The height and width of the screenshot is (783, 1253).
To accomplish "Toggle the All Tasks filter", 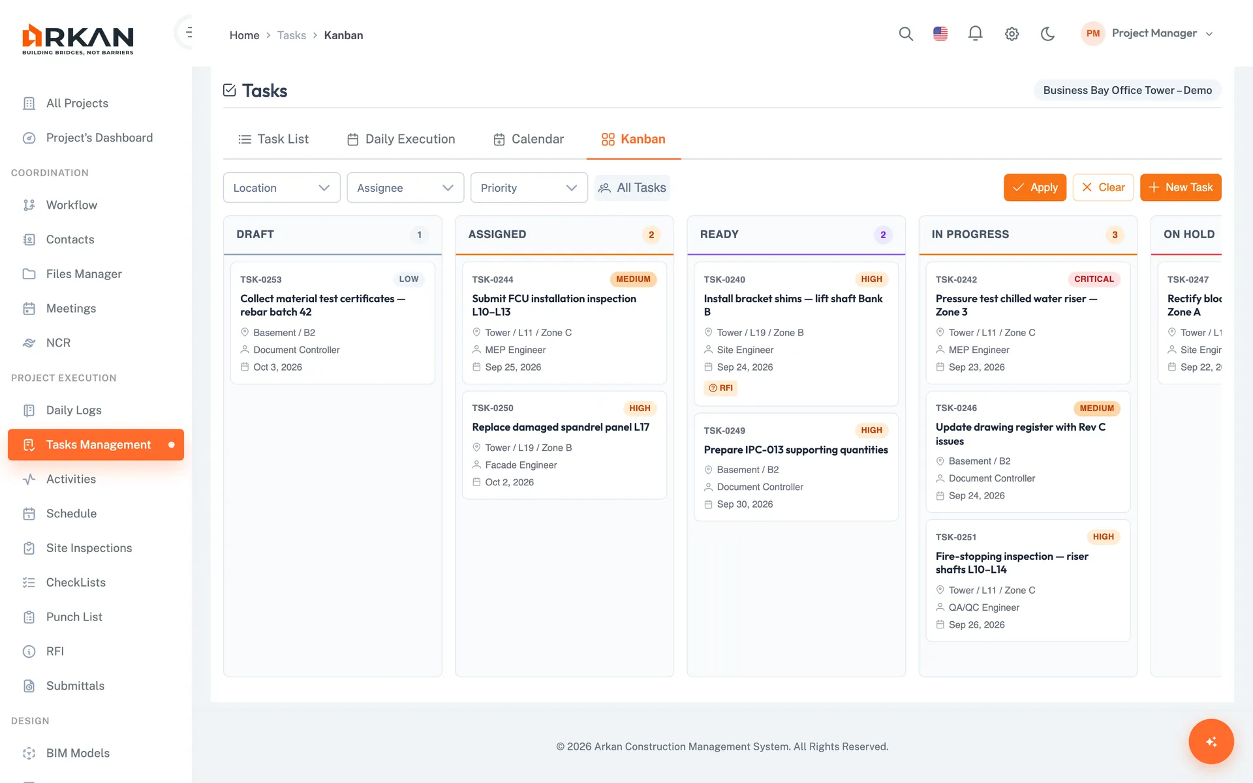I will coord(632,188).
